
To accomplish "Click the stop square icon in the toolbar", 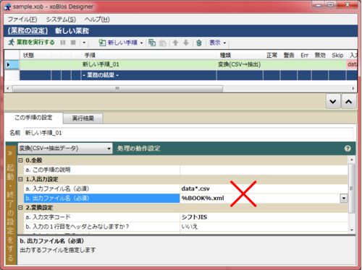I will (x=73, y=43).
